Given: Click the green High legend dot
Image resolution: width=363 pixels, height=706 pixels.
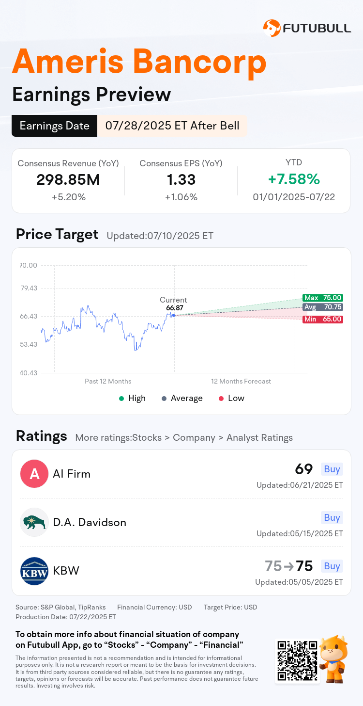Looking at the screenshot, I should tap(121, 399).
